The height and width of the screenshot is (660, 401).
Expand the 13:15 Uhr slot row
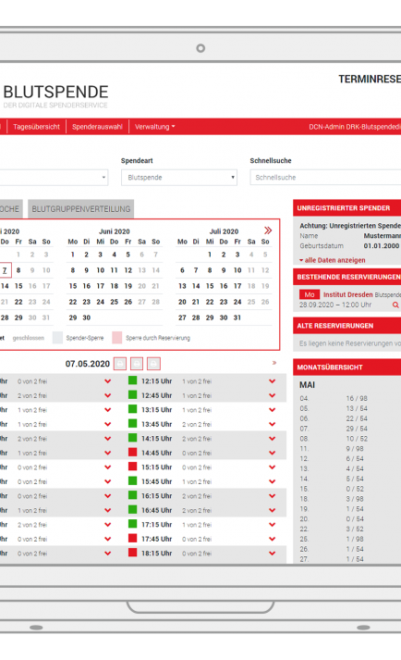[x=272, y=410]
